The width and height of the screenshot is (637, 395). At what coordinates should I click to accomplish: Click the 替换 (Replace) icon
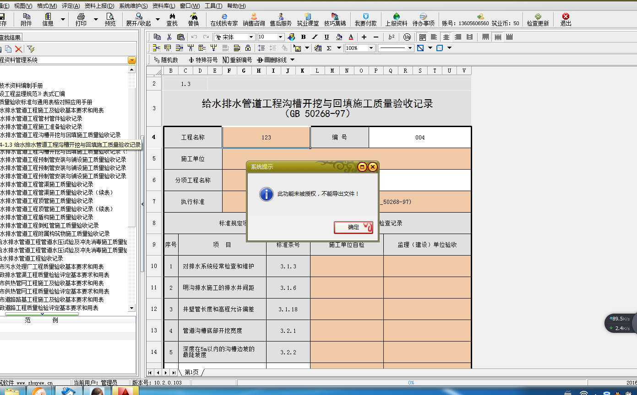(193, 19)
